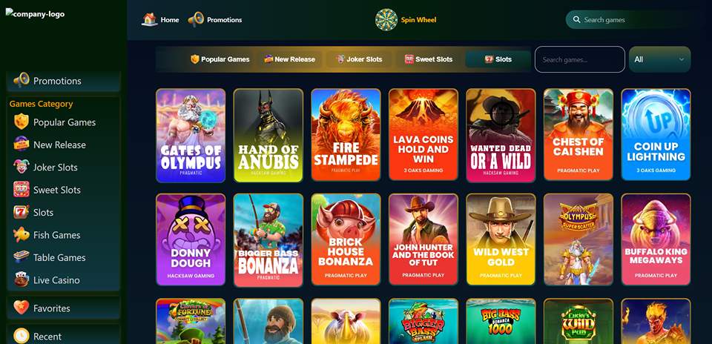The image size is (712, 344).
Task: Click the Table Games icon in sidebar
Action: point(21,257)
